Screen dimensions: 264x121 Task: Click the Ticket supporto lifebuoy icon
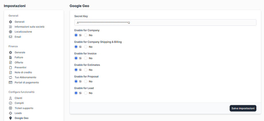pyautogui.click(x=11, y=108)
